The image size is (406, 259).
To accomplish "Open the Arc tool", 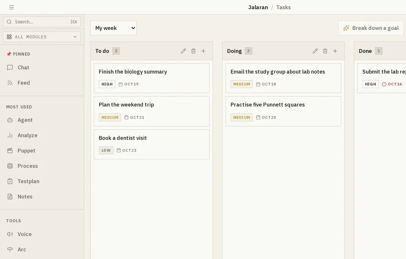I will (x=42, y=249).
